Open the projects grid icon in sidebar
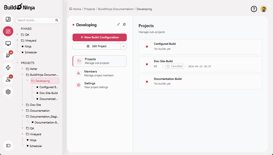This screenshot has width=273, height=155. tap(8, 31)
